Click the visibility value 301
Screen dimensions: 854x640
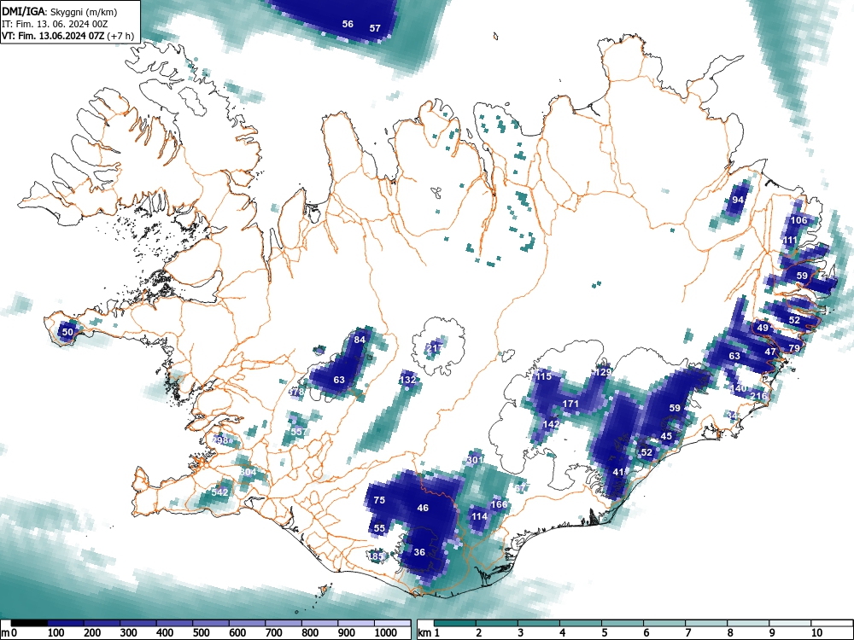point(475,461)
